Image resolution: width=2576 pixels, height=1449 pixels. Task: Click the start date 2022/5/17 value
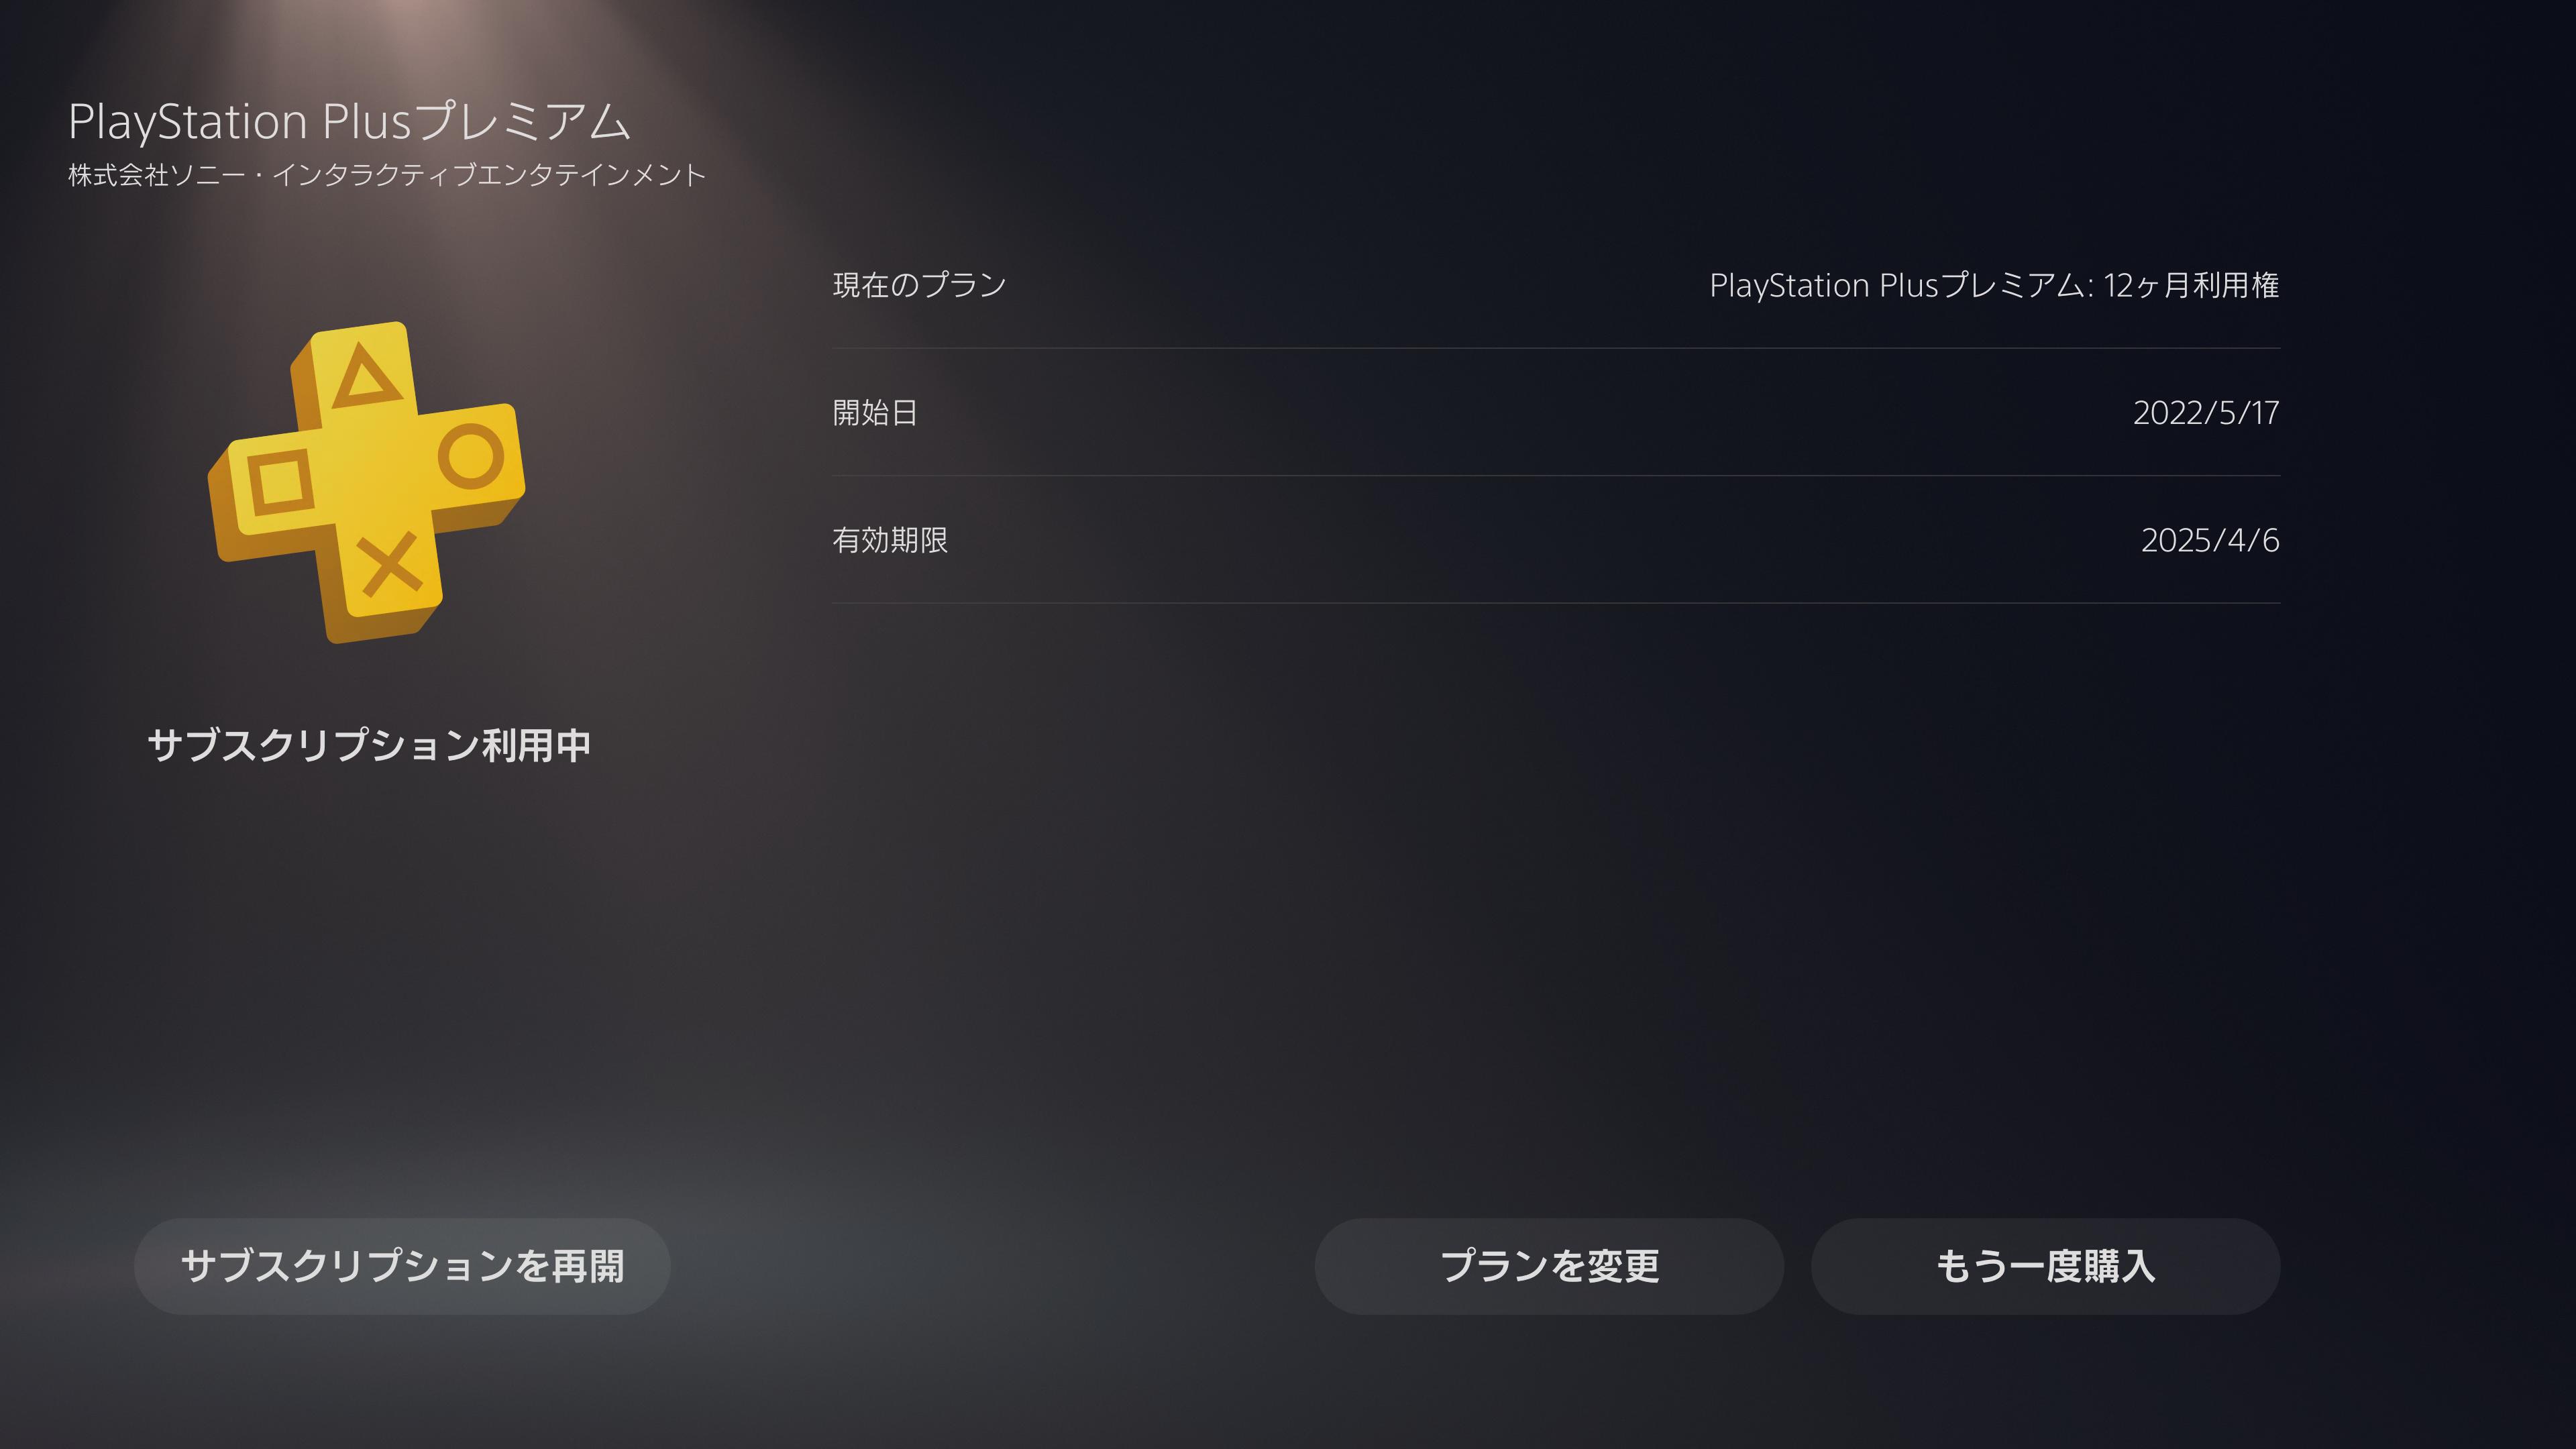click(2206, 412)
